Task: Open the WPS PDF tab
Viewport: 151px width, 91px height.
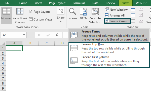Action: click(x=142, y=3)
